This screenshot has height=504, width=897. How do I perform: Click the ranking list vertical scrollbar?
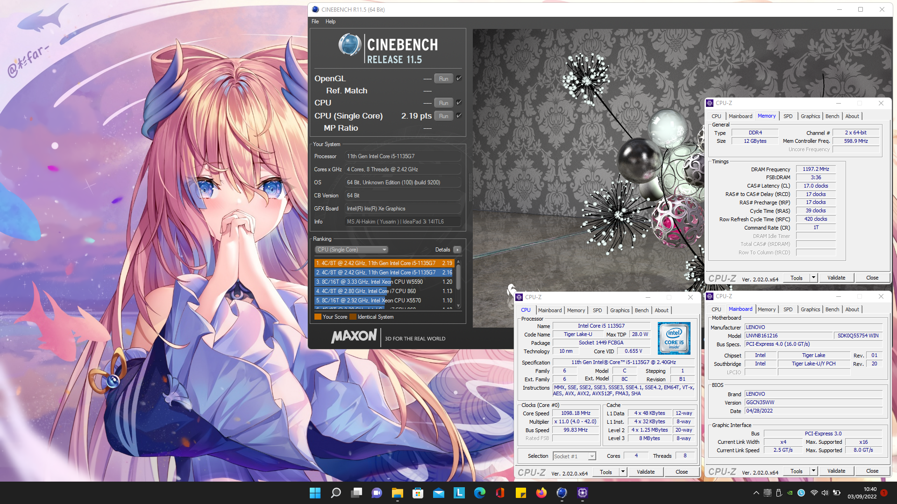click(458, 284)
